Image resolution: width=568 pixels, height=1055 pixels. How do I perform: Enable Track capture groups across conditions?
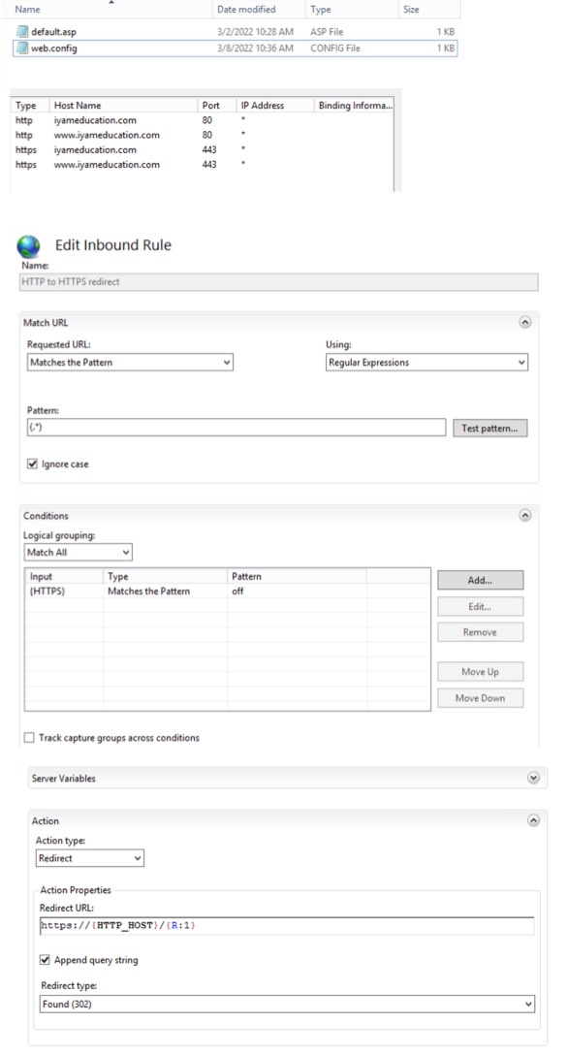click(x=29, y=737)
